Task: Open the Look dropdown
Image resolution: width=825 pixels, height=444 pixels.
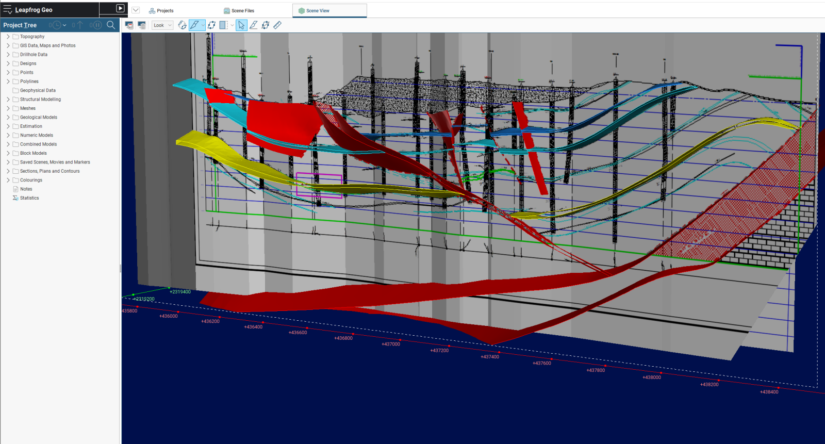Action: point(162,25)
